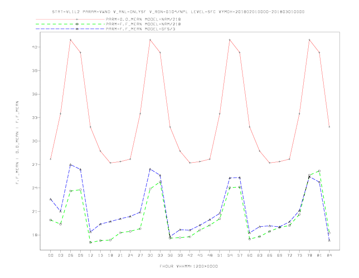Click the red line peak at forecast hour 54
This screenshot has width=359, height=278.
click(230, 40)
